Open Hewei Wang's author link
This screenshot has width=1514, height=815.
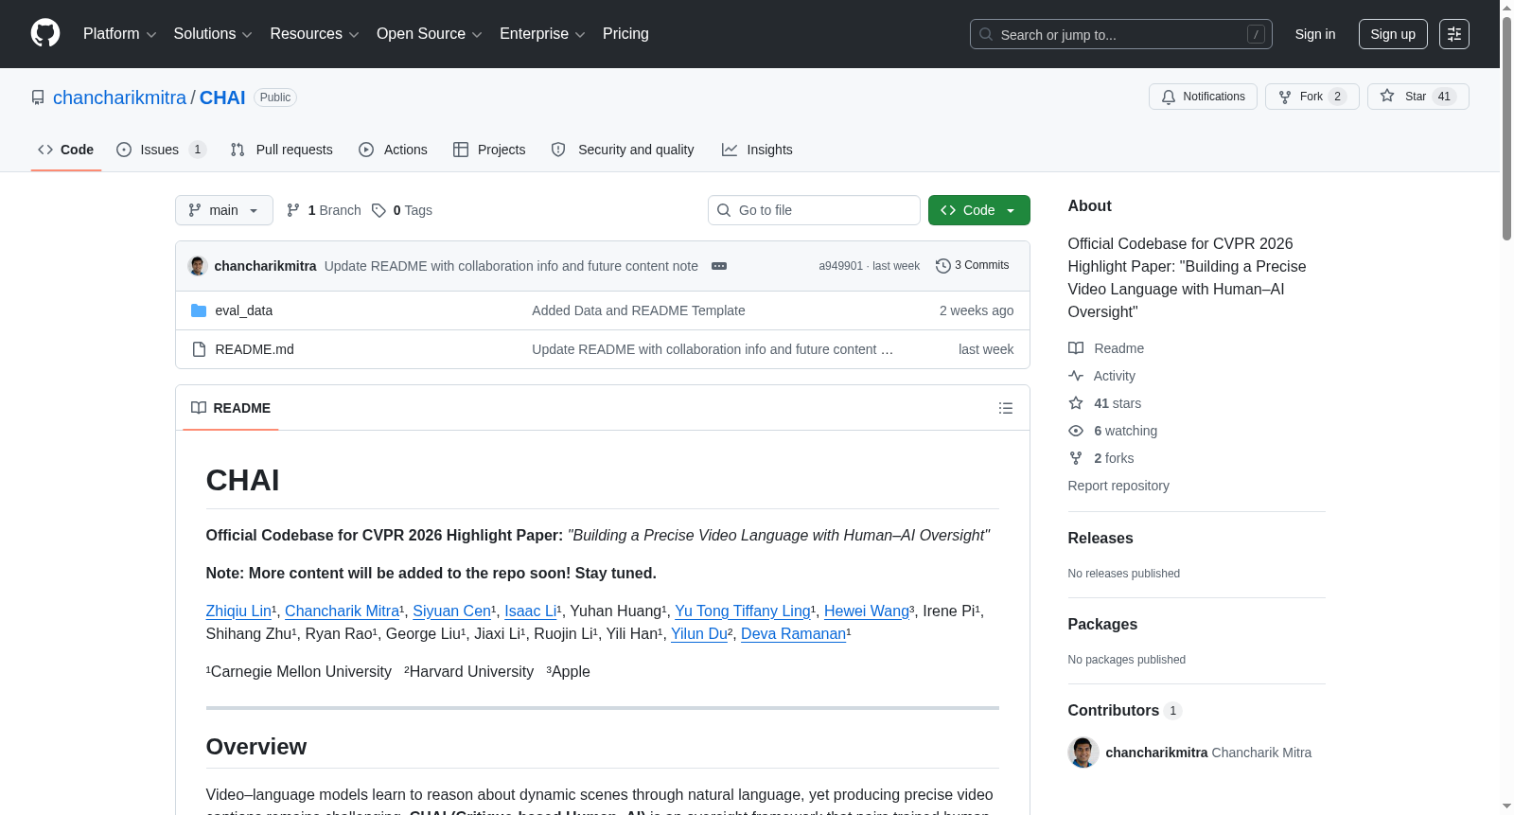pyautogui.click(x=867, y=611)
